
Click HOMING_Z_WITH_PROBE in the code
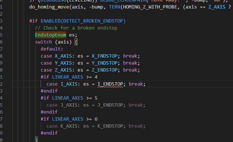pyautogui.click(x=150, y=7)
